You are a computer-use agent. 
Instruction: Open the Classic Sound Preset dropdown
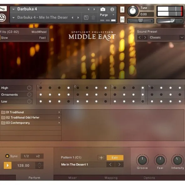tap(182, 38)
